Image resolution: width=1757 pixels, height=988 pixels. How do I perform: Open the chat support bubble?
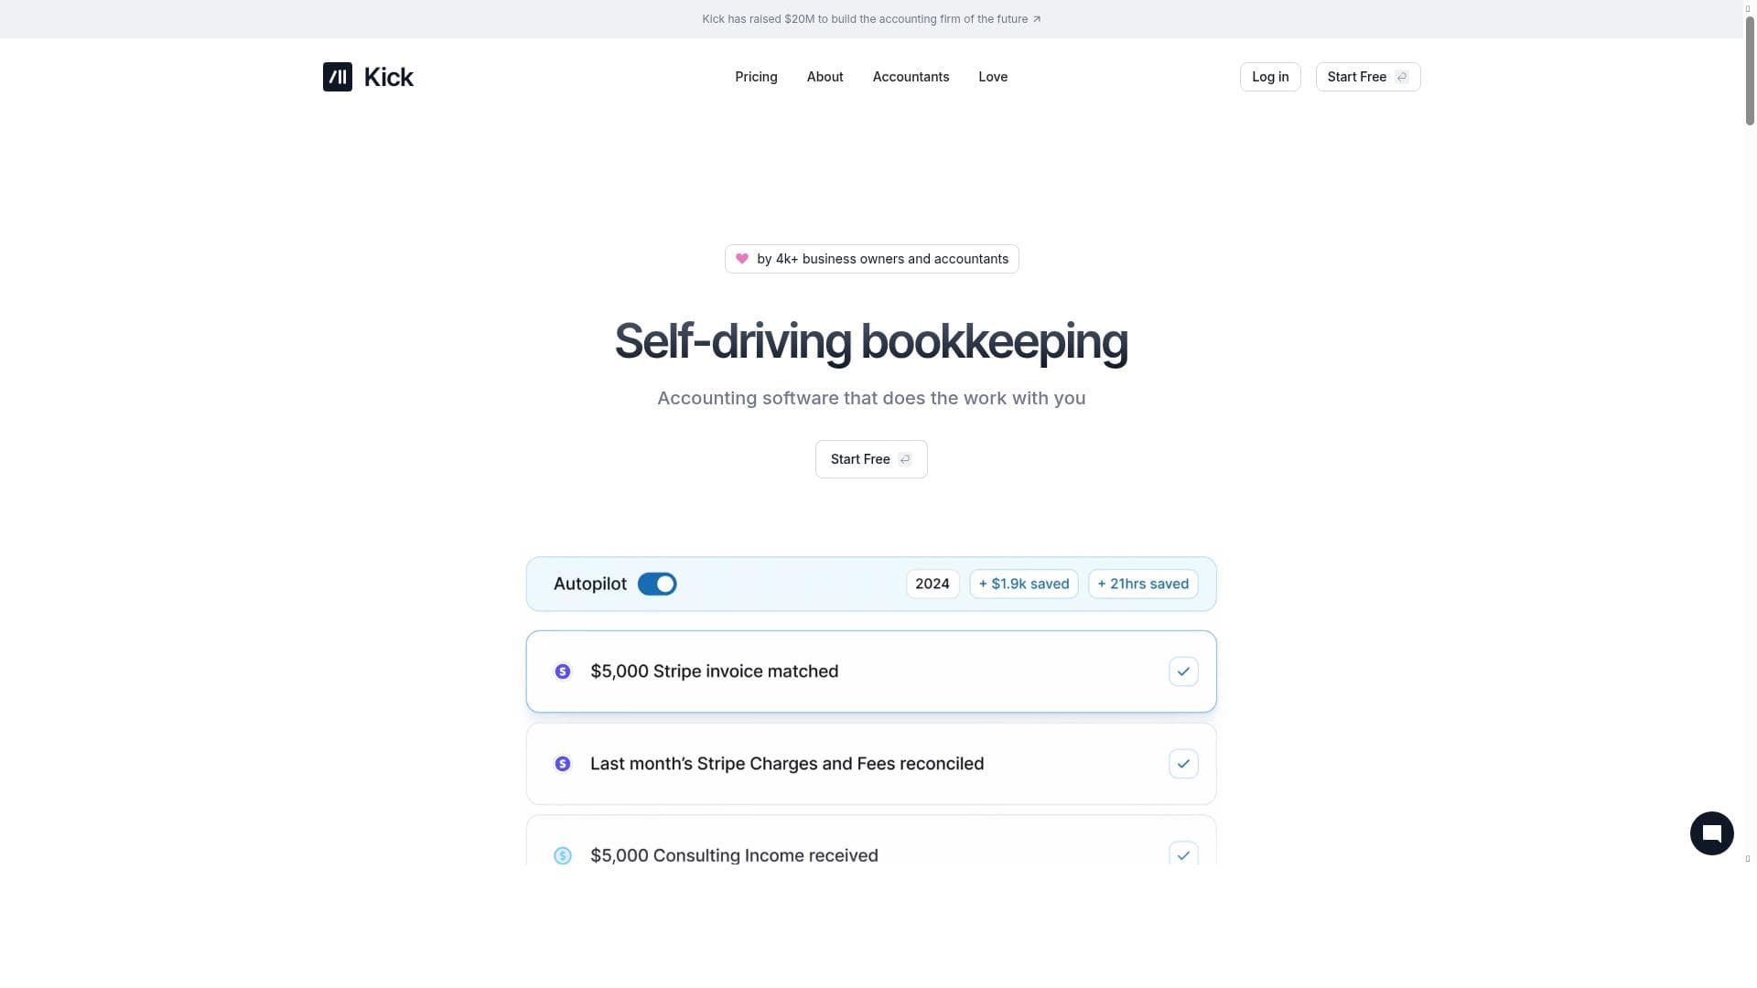[x=1711, y=833]
